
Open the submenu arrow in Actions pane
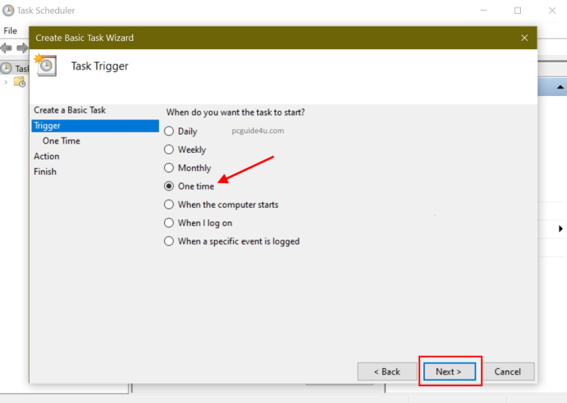click(561, 228)
